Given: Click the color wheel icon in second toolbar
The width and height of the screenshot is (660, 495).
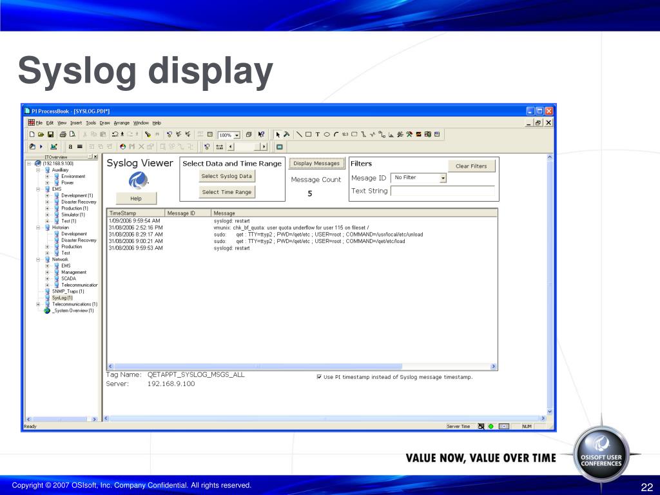Looking at the screenshot, I should tap(122, 146).
